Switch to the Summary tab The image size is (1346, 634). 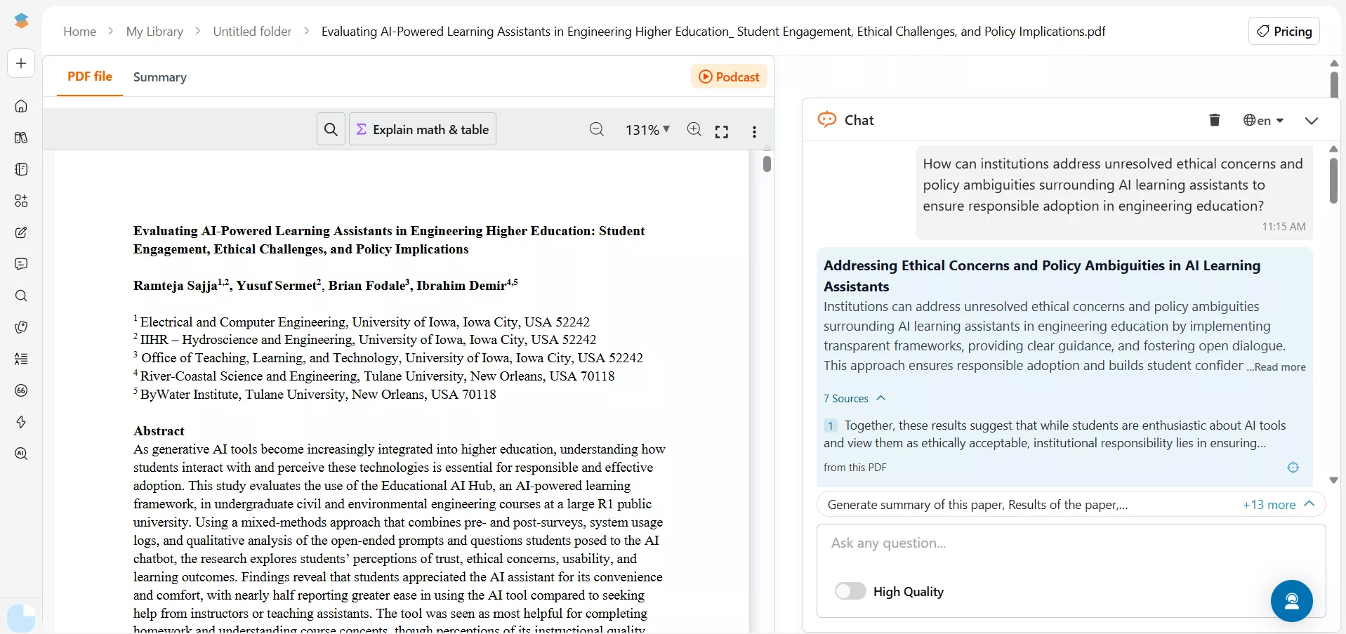click(159, 77)
